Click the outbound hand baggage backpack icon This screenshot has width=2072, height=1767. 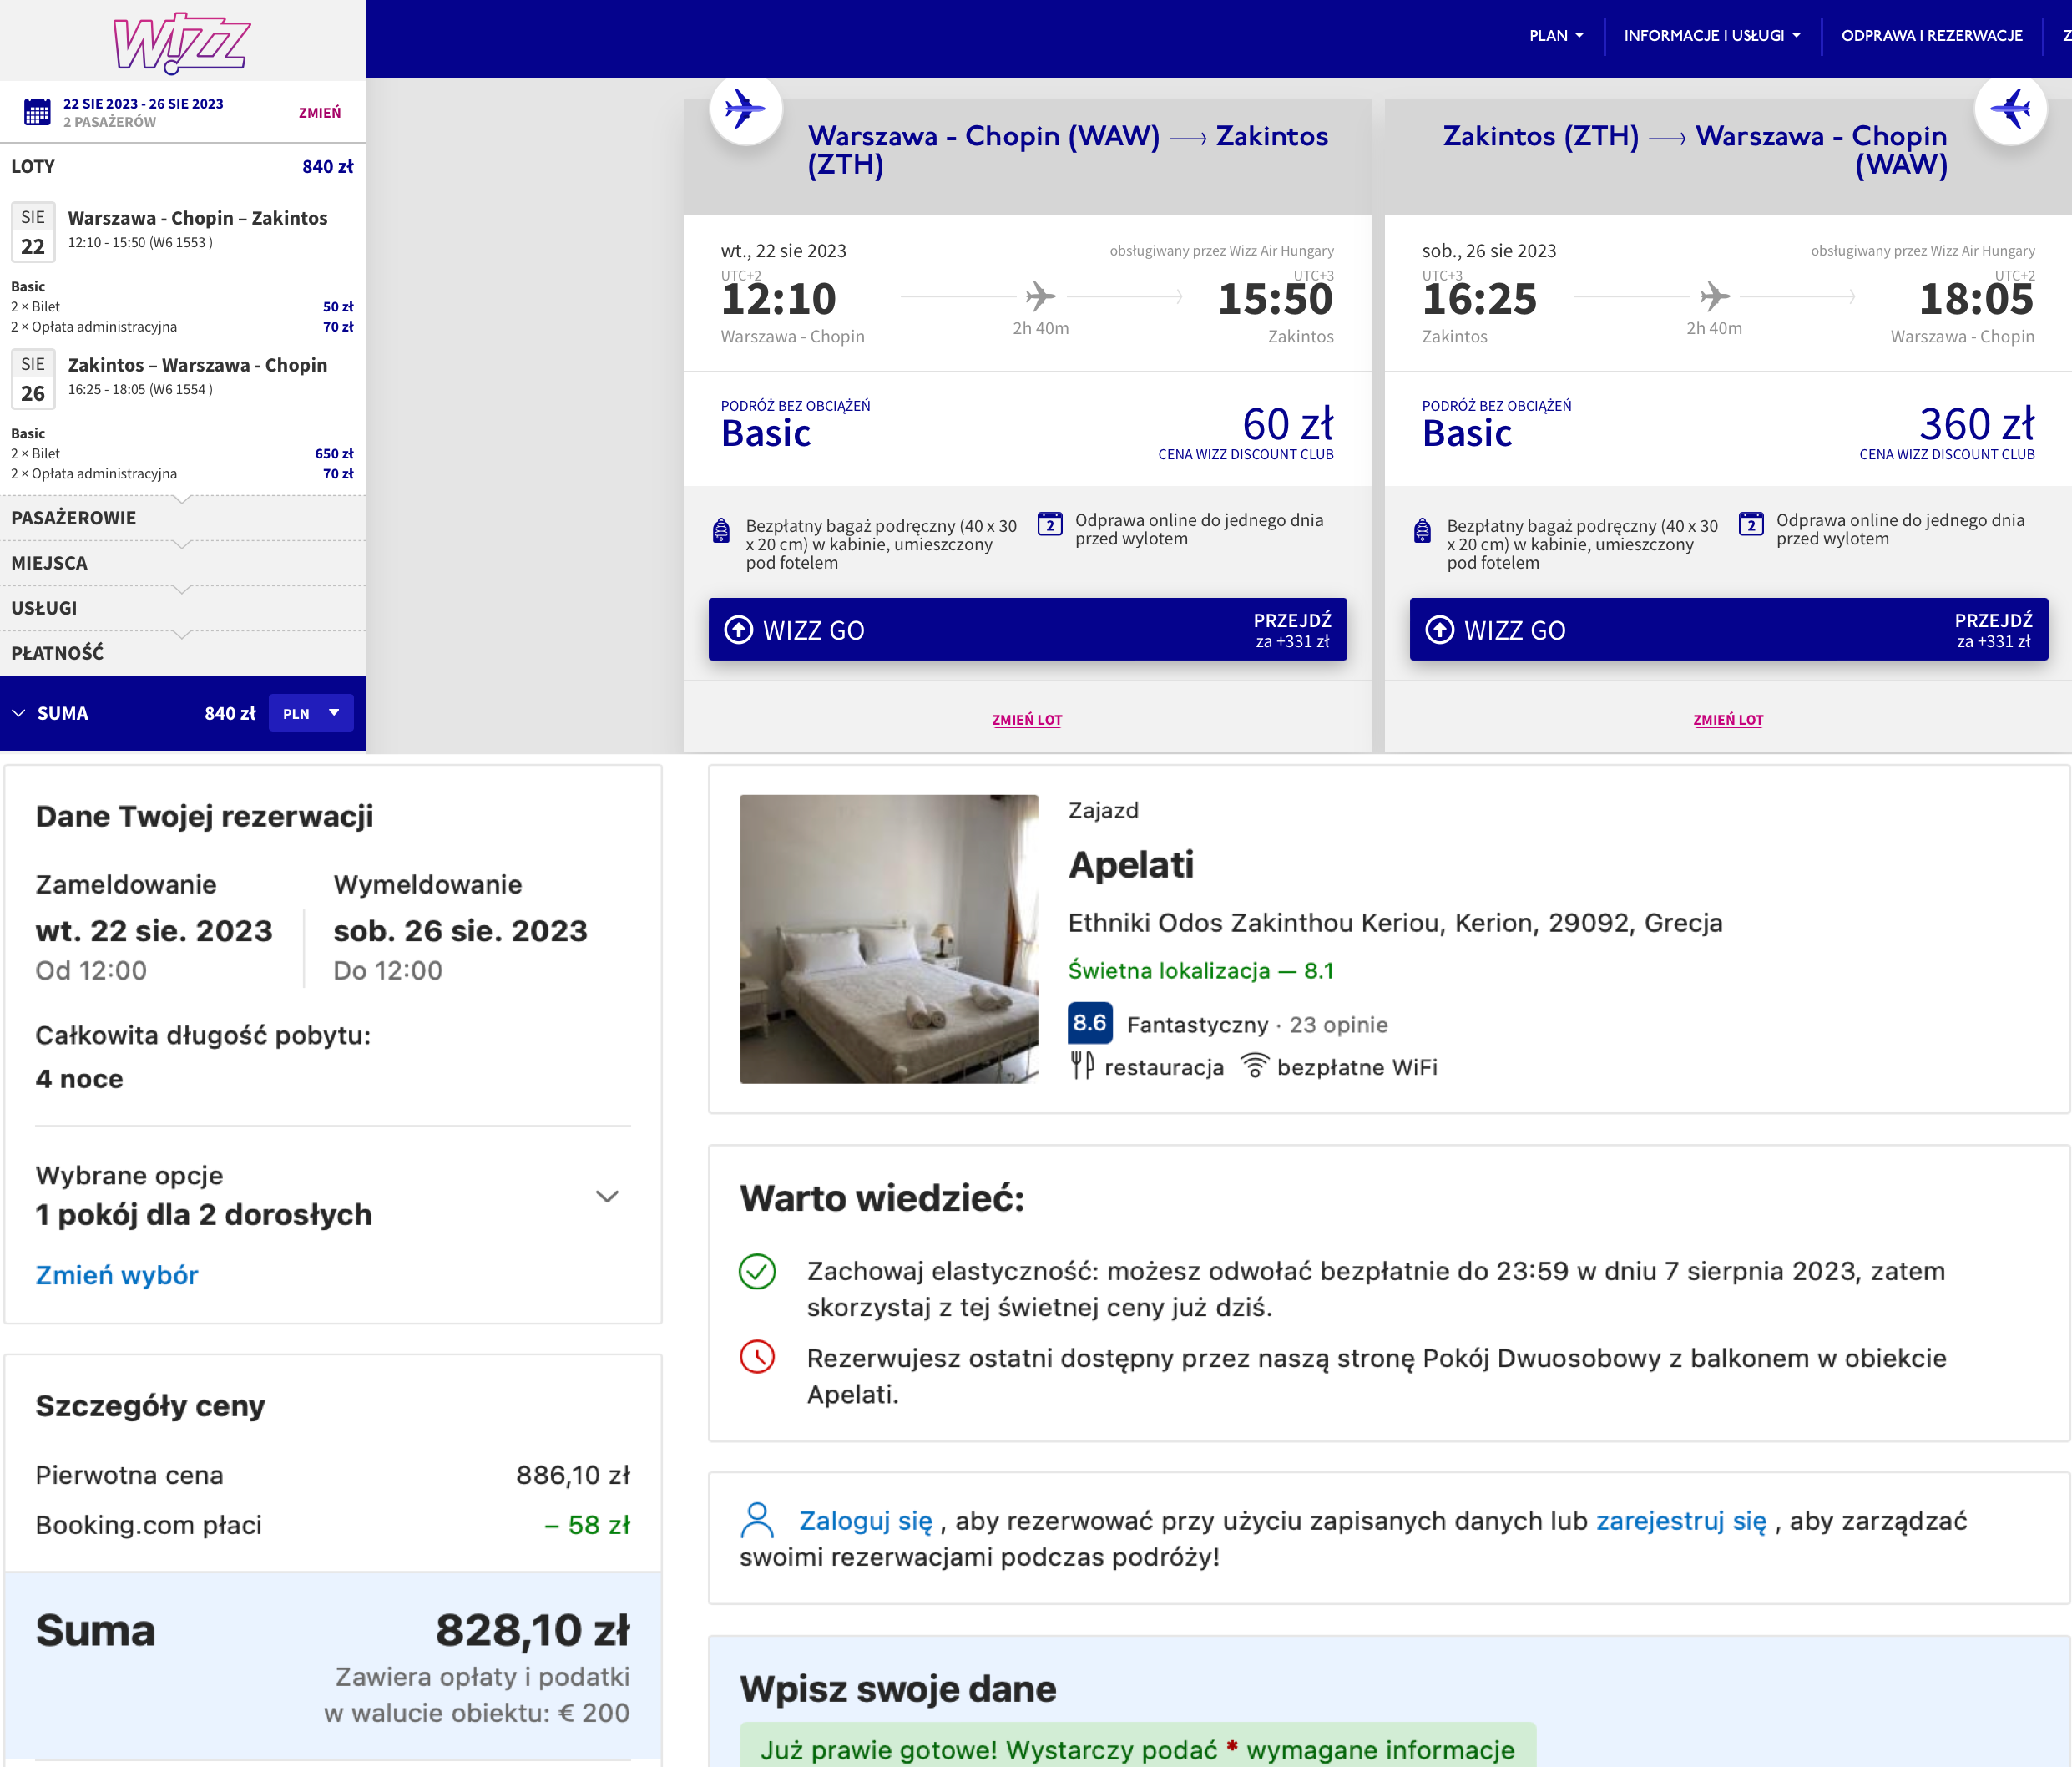tap(721, 530)
